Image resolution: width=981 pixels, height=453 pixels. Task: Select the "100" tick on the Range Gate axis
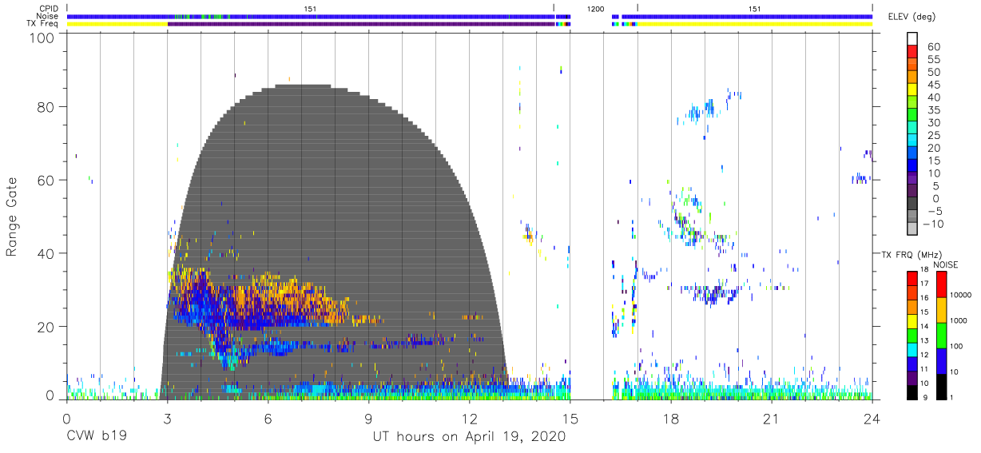click(x=43, y=37)
